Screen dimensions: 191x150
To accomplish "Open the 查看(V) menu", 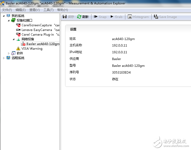I will point(34,10).
